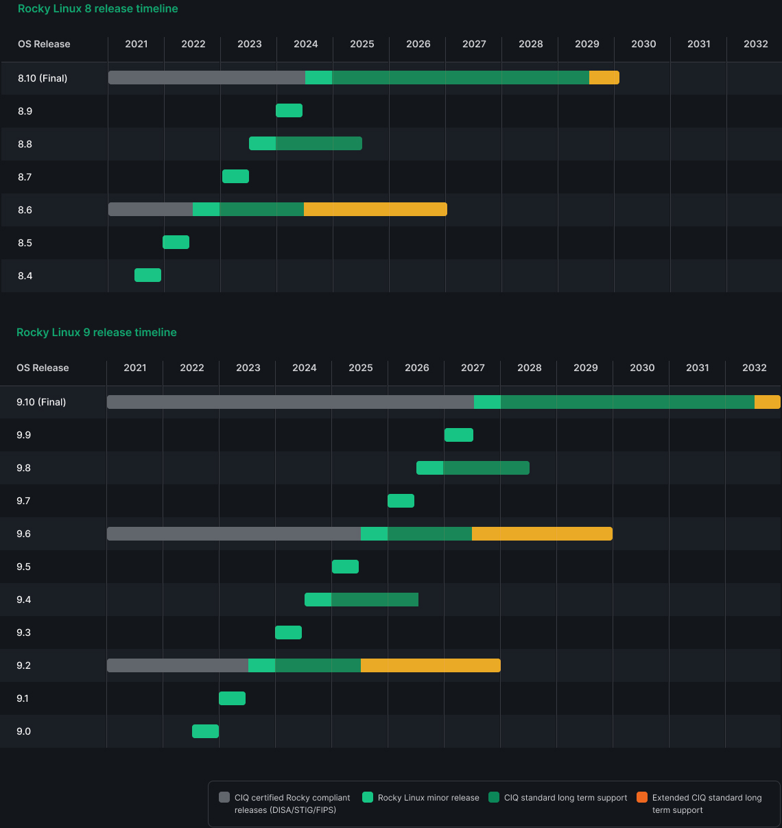This screenshot has height=828, width=782.
Task: Click the gray certified segment of 9.10 bar
Action: [x=290, y=402]
